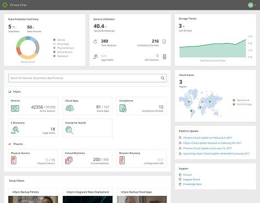Screen dimensions: 260x203
Task: Open Phoenix Cloud Update February 6 link
Action: [x=207, y=138]
